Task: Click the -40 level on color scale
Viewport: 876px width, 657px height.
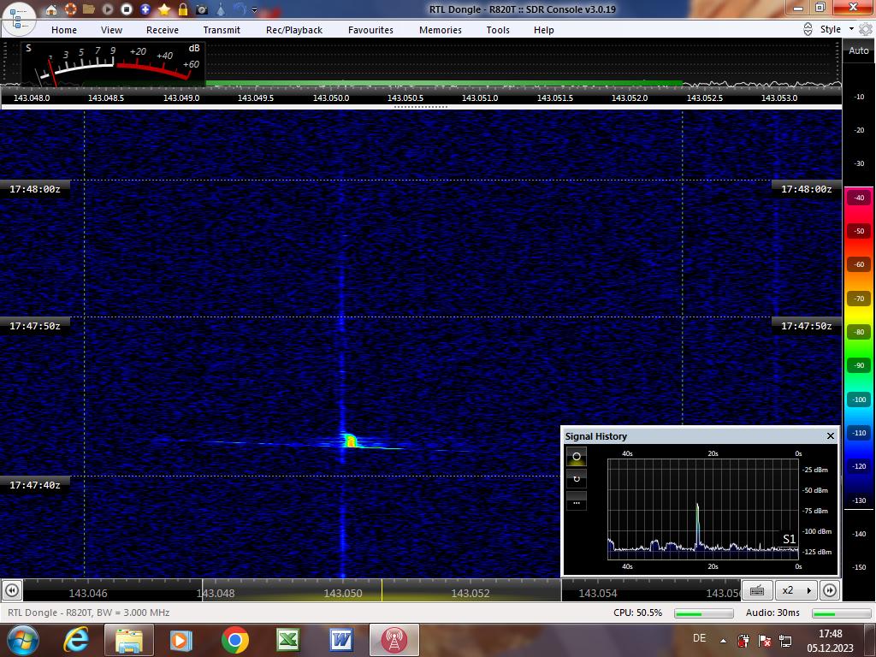Action: click(x=859, y=198)
